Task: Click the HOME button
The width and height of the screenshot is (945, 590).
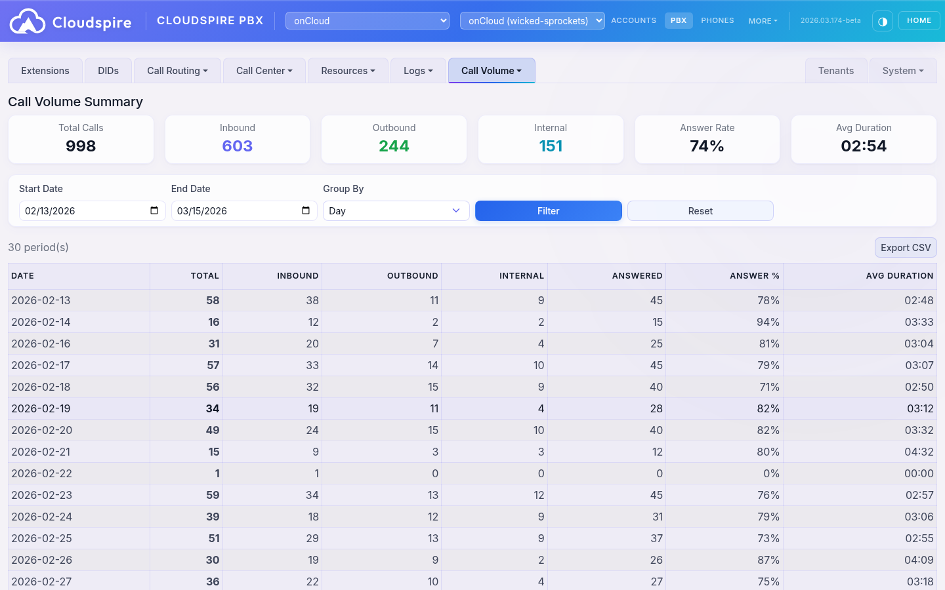Action: (x=919, y=20)
